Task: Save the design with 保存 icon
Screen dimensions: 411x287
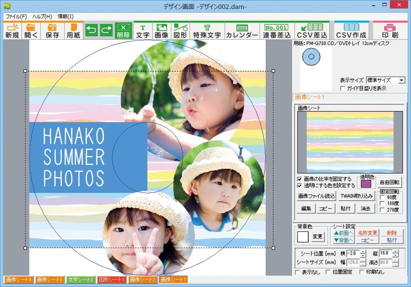Action: (x=52, y=31)
